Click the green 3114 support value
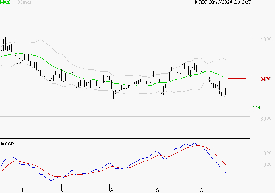Screen dimensions: 275x193 [x=255, y=107]
